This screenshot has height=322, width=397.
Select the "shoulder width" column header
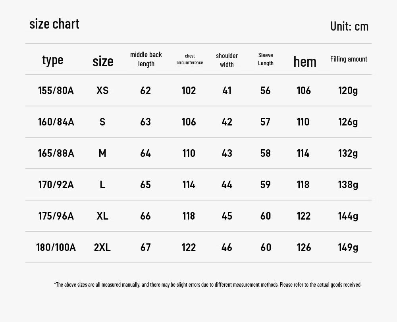227,60
